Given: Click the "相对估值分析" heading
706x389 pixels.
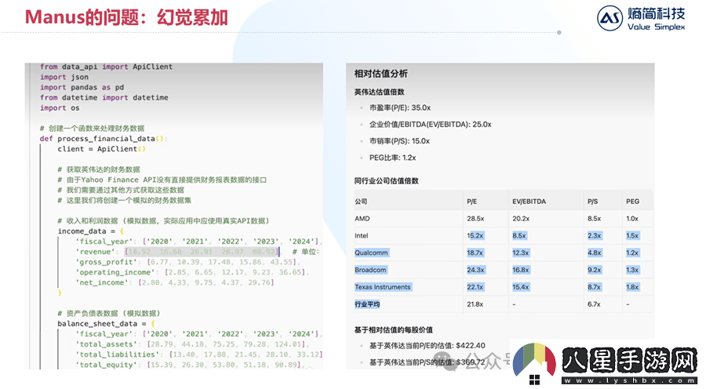Looking at the screenshot, I should [381, 74].
